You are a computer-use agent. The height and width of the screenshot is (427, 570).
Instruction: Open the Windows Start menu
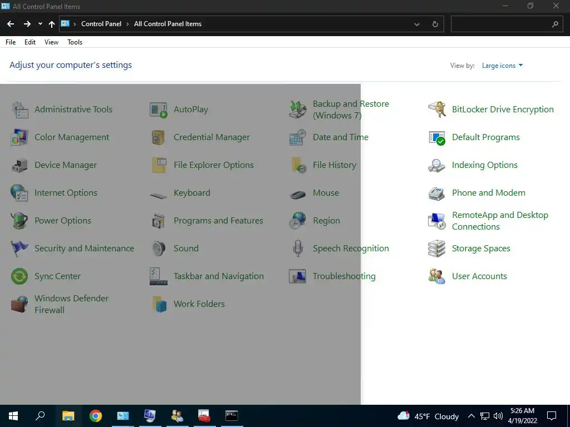click(x=13, y=416)
